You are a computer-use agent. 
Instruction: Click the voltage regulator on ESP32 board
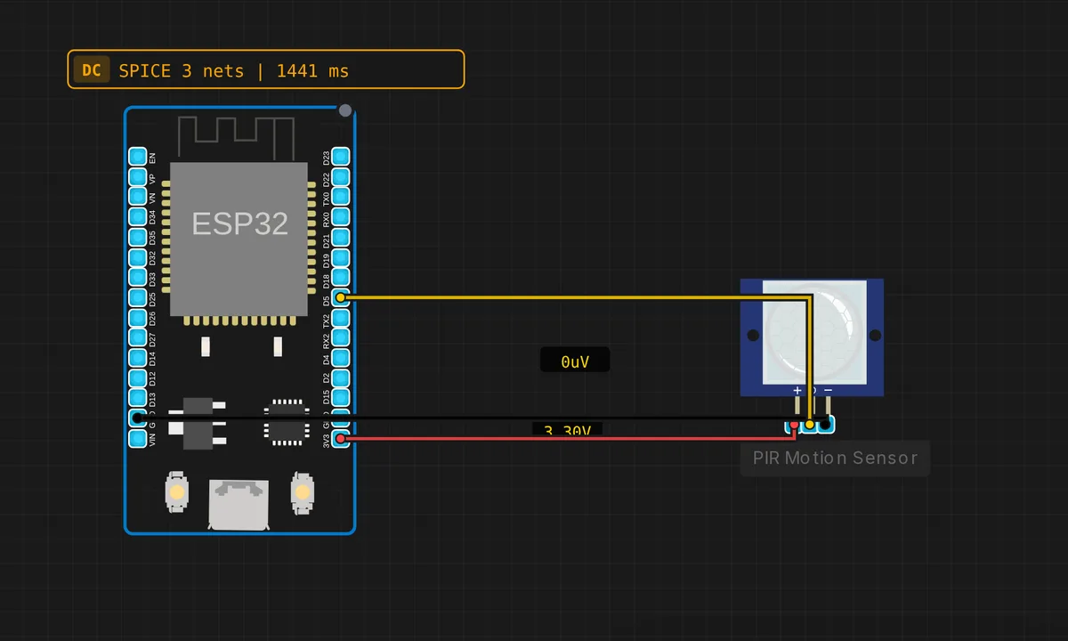tap(197, 422)
